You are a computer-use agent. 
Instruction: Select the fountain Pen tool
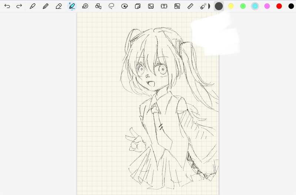[x=33, y=6]
